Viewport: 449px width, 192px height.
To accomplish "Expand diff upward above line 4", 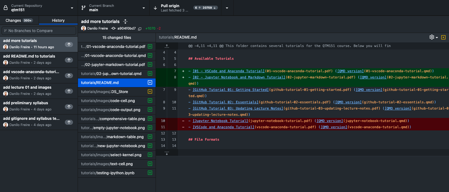I will 167,46.
